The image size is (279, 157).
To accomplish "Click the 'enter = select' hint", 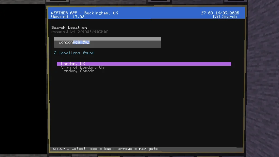I will [69, 149].
